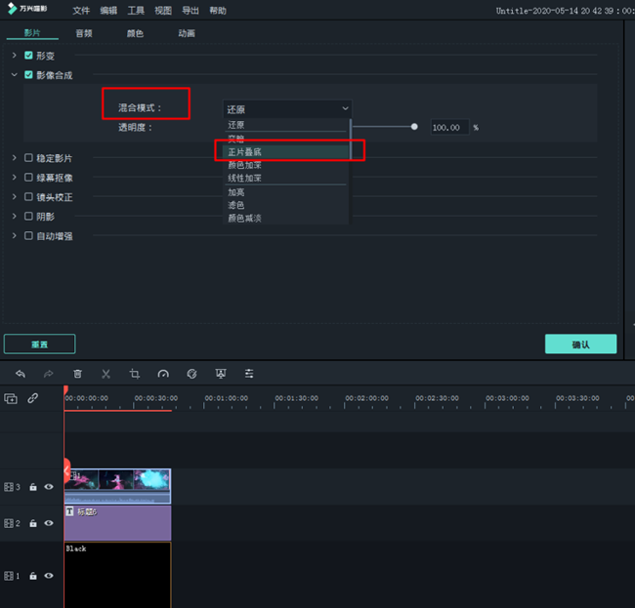Click the 重置 reset button
Screen dimensions: 635x608
tap(39, 345)
